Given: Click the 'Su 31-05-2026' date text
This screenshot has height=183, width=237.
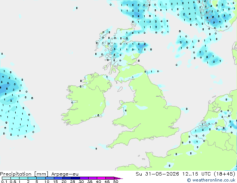Looking at the screenshot, I should pos(157,174).
